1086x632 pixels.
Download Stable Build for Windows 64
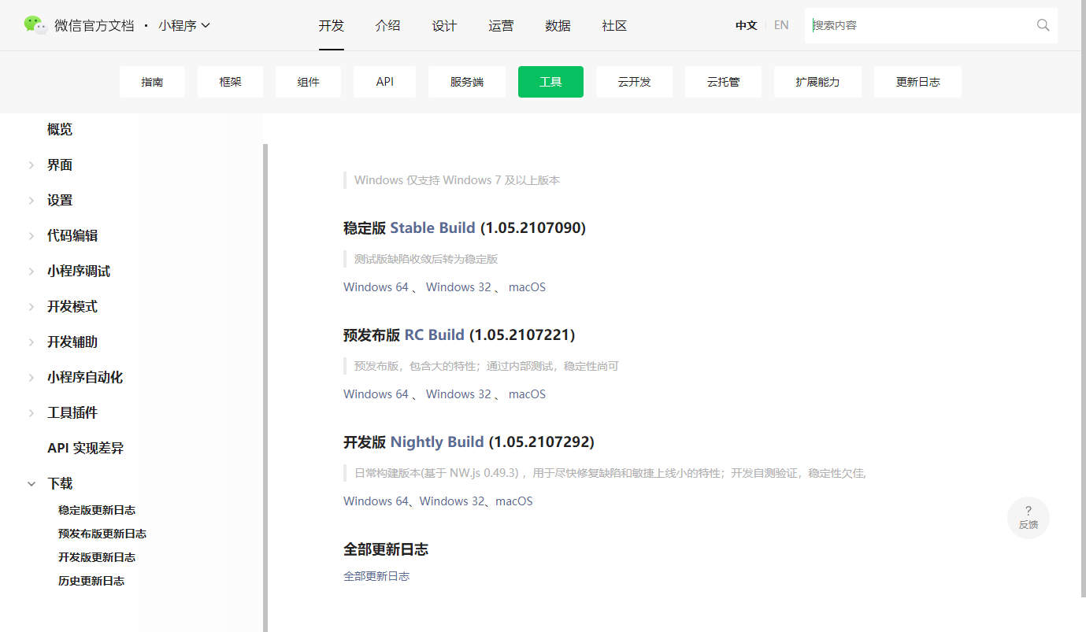[x=376, y=287]
